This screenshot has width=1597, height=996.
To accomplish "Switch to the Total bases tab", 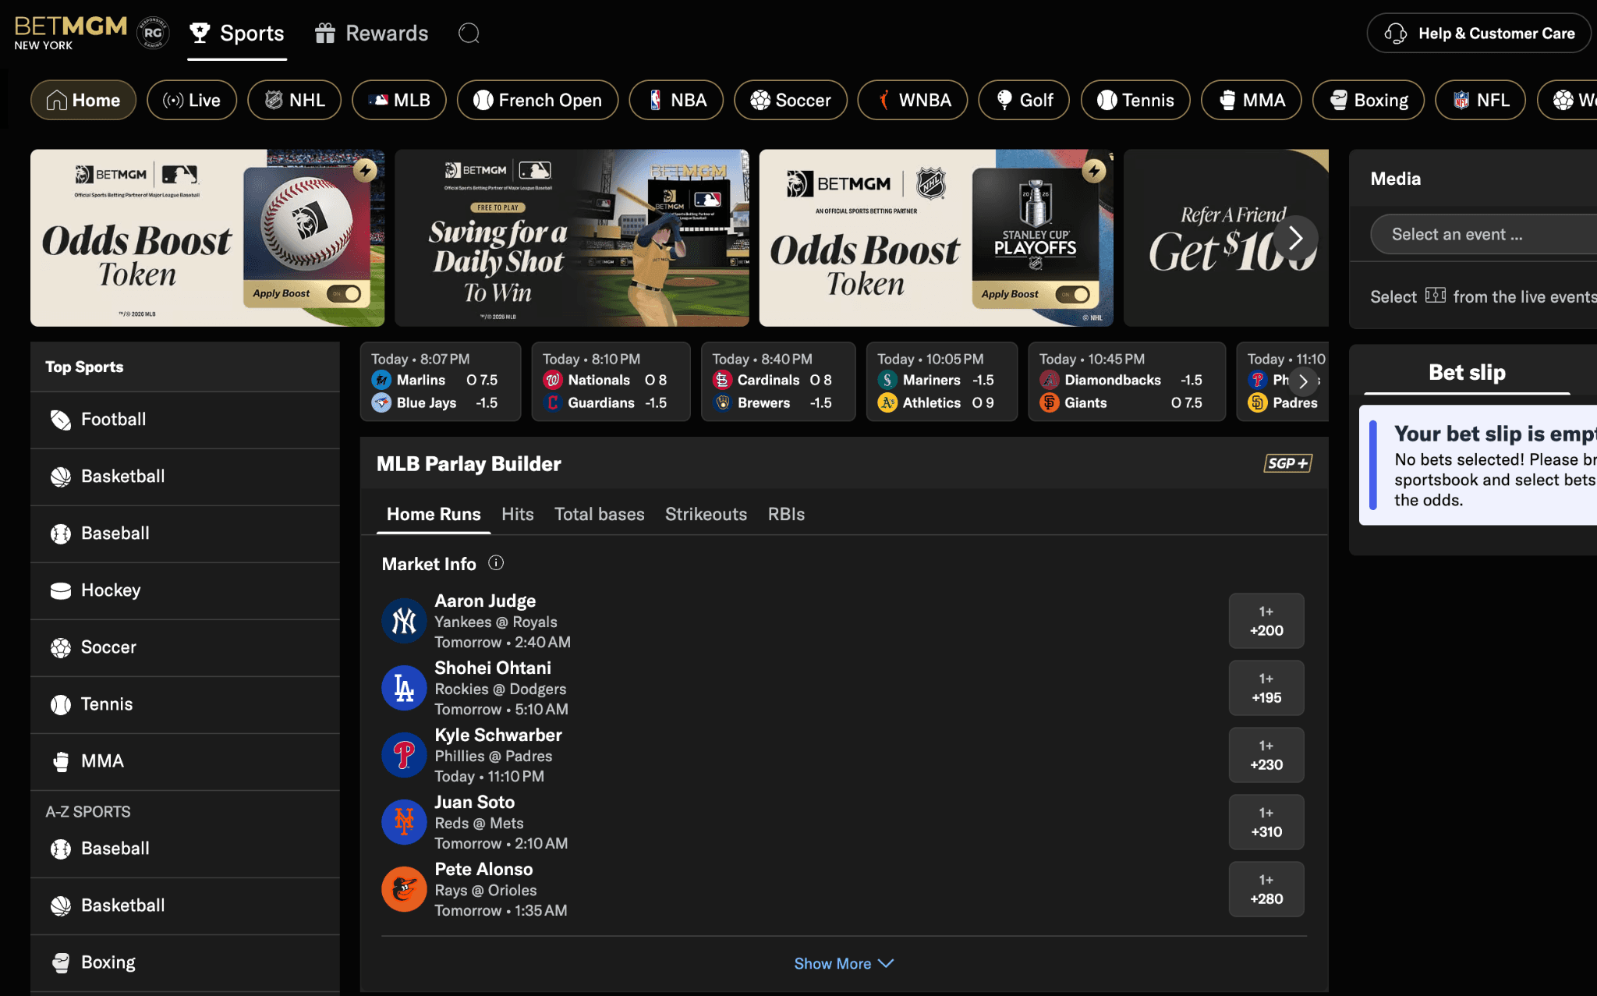I will 600,514.
